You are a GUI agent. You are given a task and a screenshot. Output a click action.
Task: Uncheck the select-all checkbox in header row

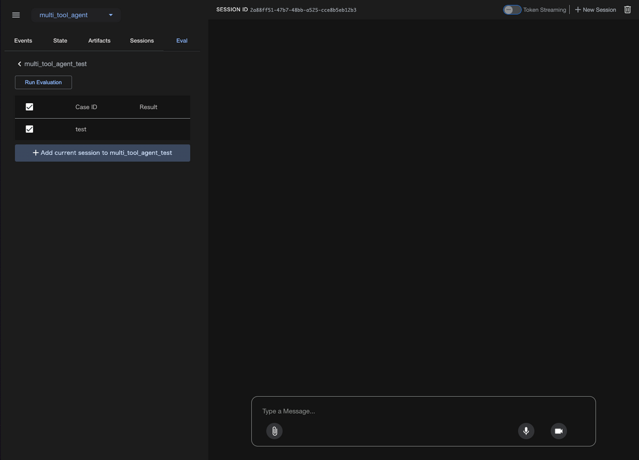[29, 107]
